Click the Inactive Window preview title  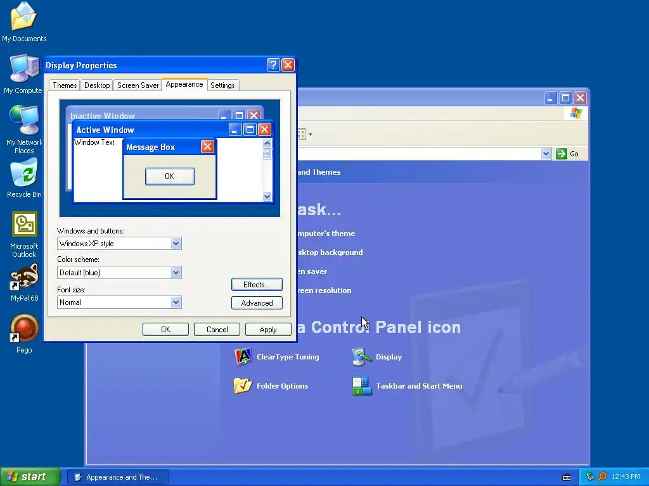point(103,116)
